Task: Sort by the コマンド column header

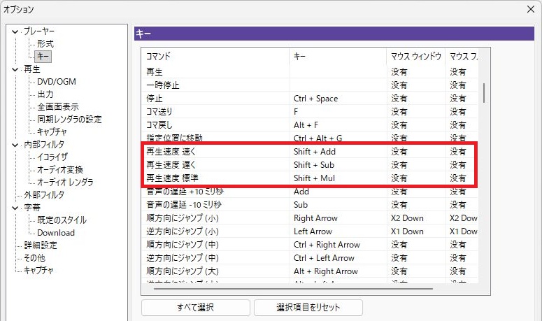Action: tap(215, 55)
